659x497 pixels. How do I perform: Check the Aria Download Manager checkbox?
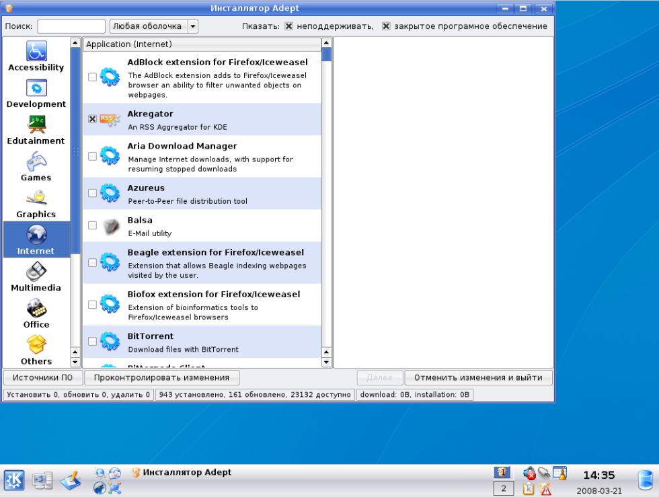click(x=93, y=157)
